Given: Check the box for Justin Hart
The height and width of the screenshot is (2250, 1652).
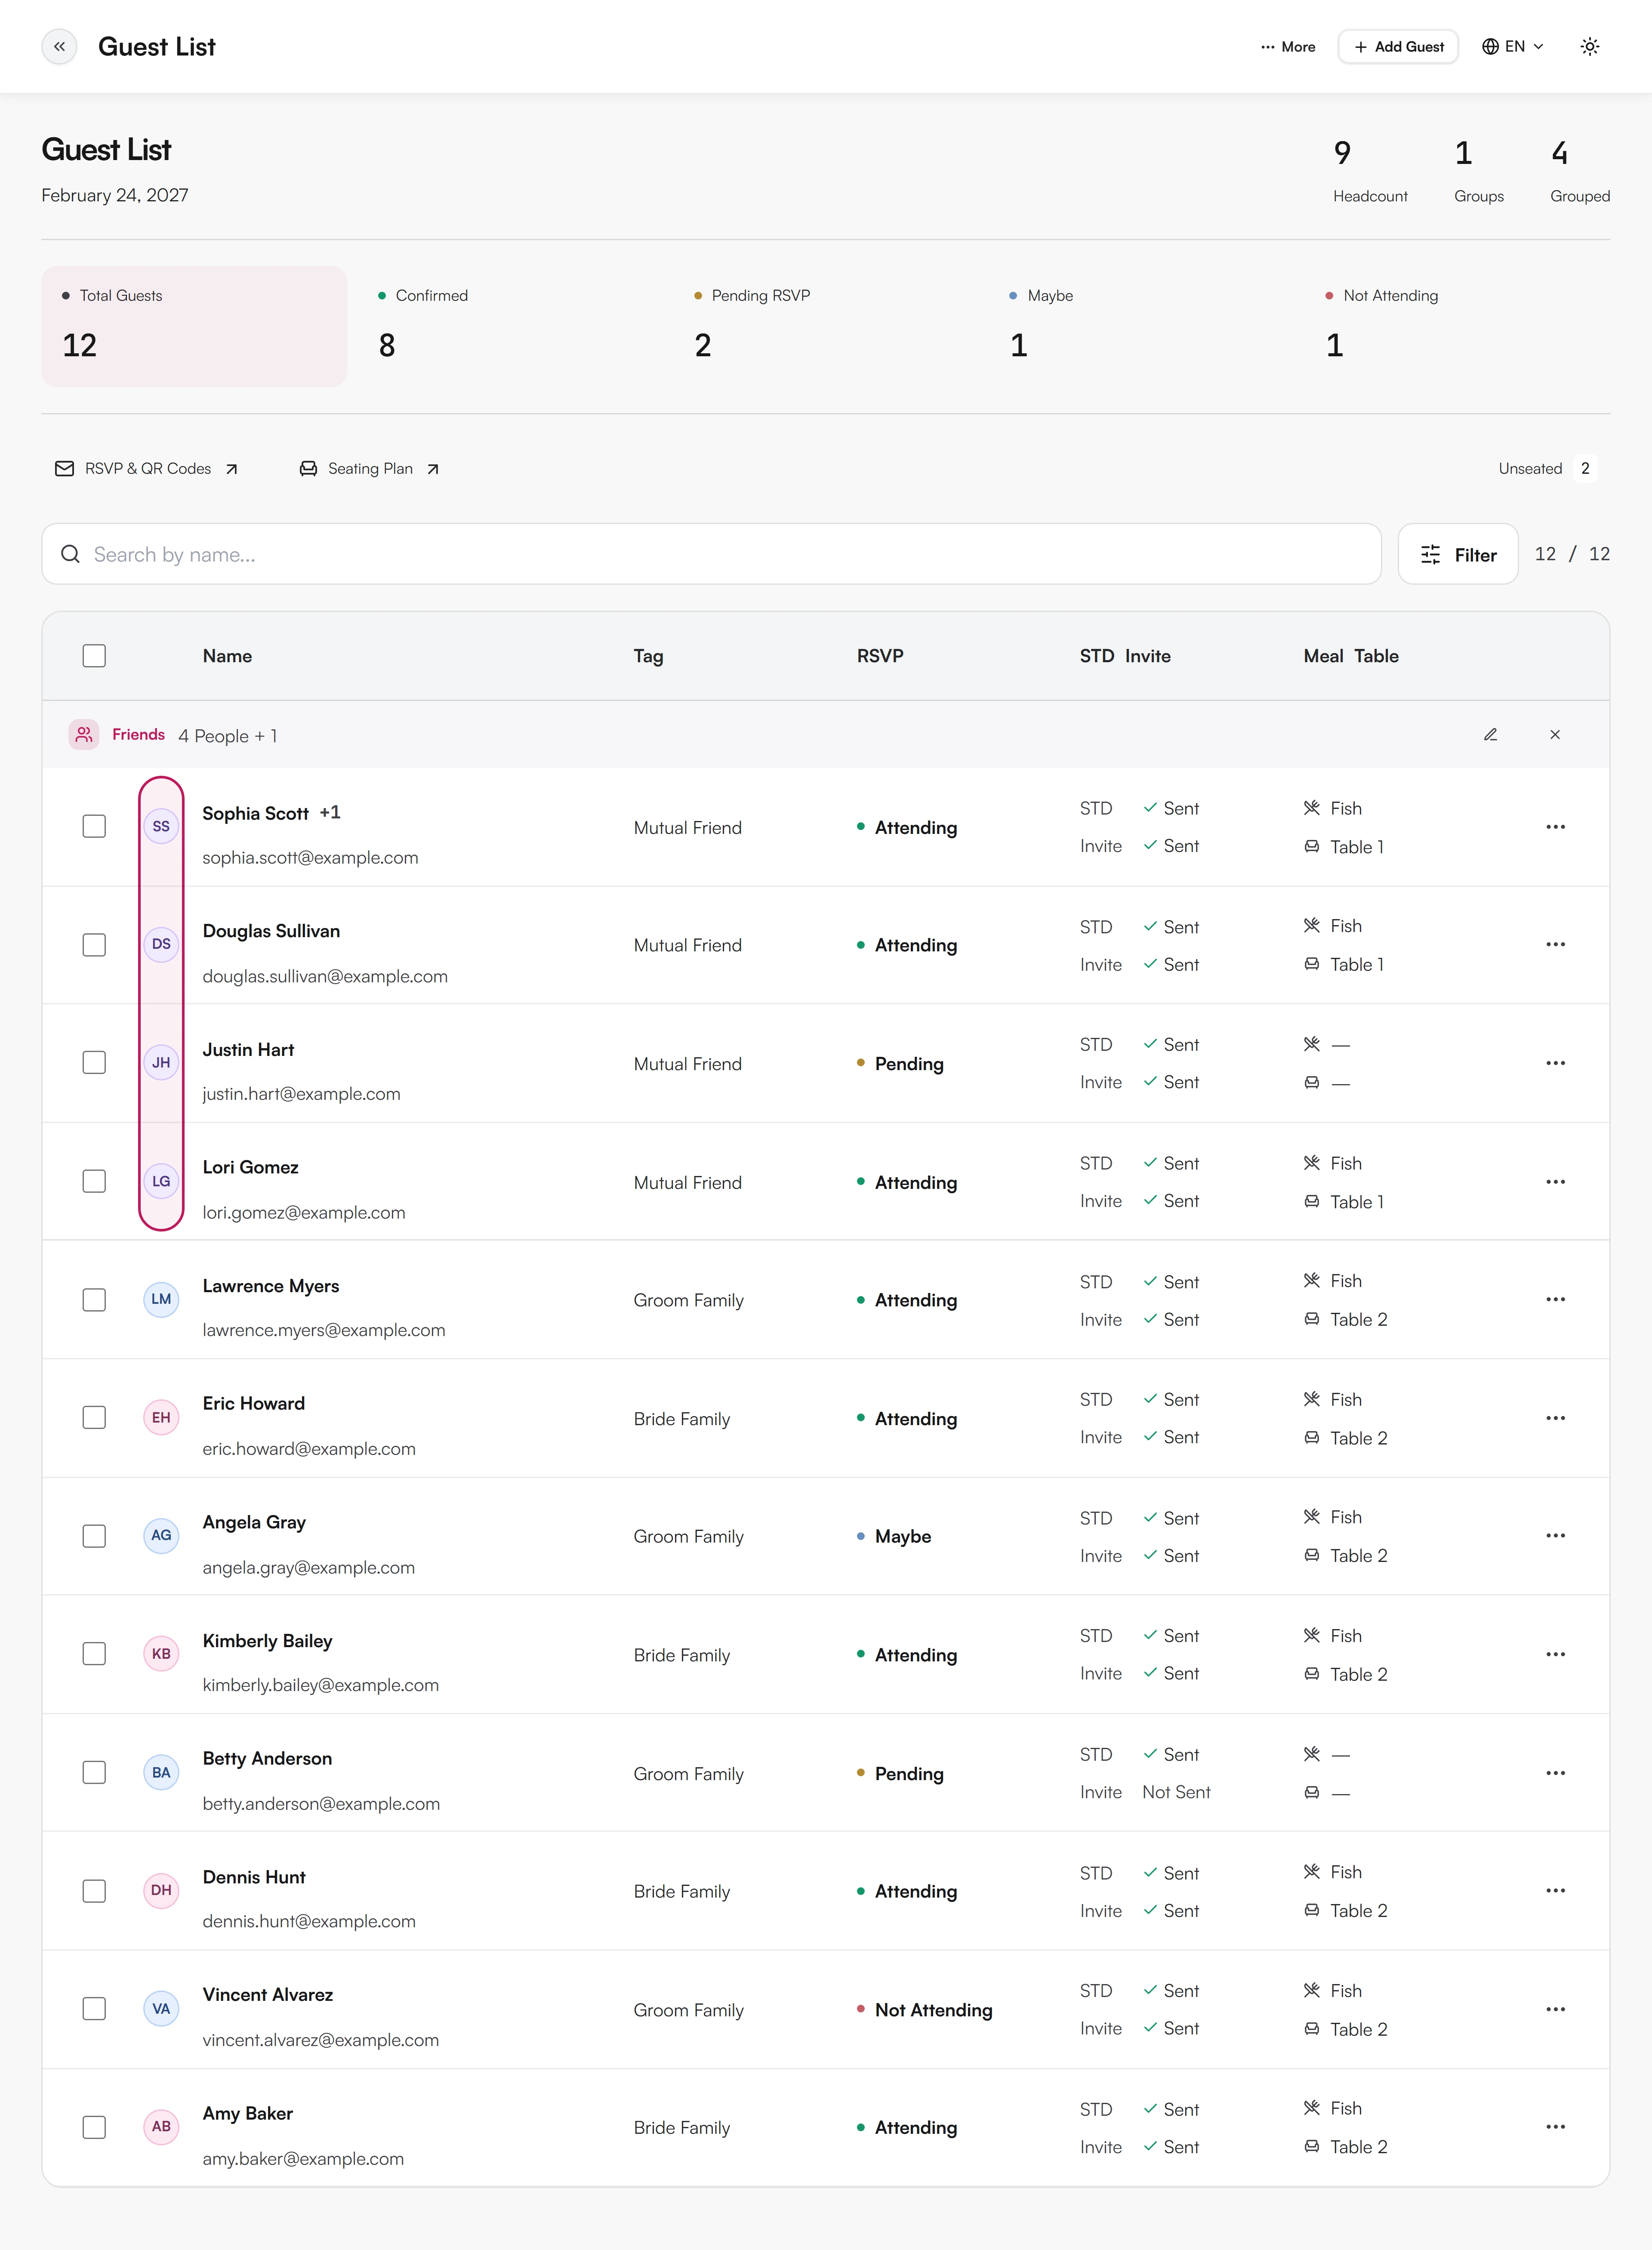Looking at the screenshot, I should [x=94, y=1063].
